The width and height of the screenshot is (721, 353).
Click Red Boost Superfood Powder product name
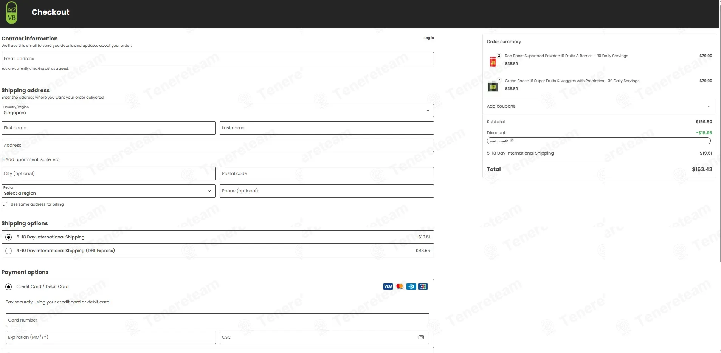(x=566, y=56)
